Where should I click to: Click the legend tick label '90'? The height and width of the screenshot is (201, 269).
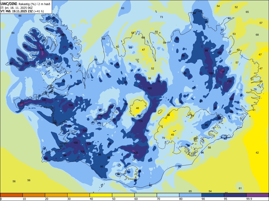[203, 199]
